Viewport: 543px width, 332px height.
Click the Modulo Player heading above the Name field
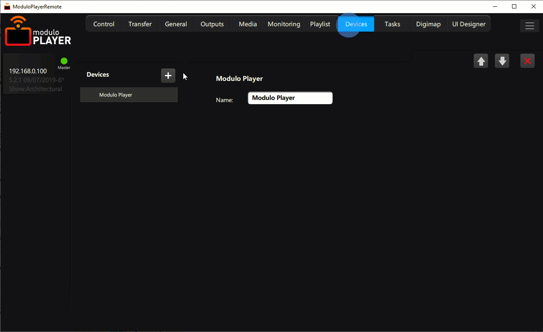(239, 79)
